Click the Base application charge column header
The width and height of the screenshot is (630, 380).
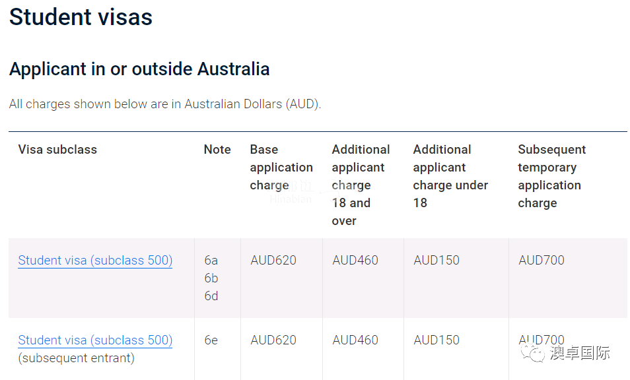tap(281, 168)
